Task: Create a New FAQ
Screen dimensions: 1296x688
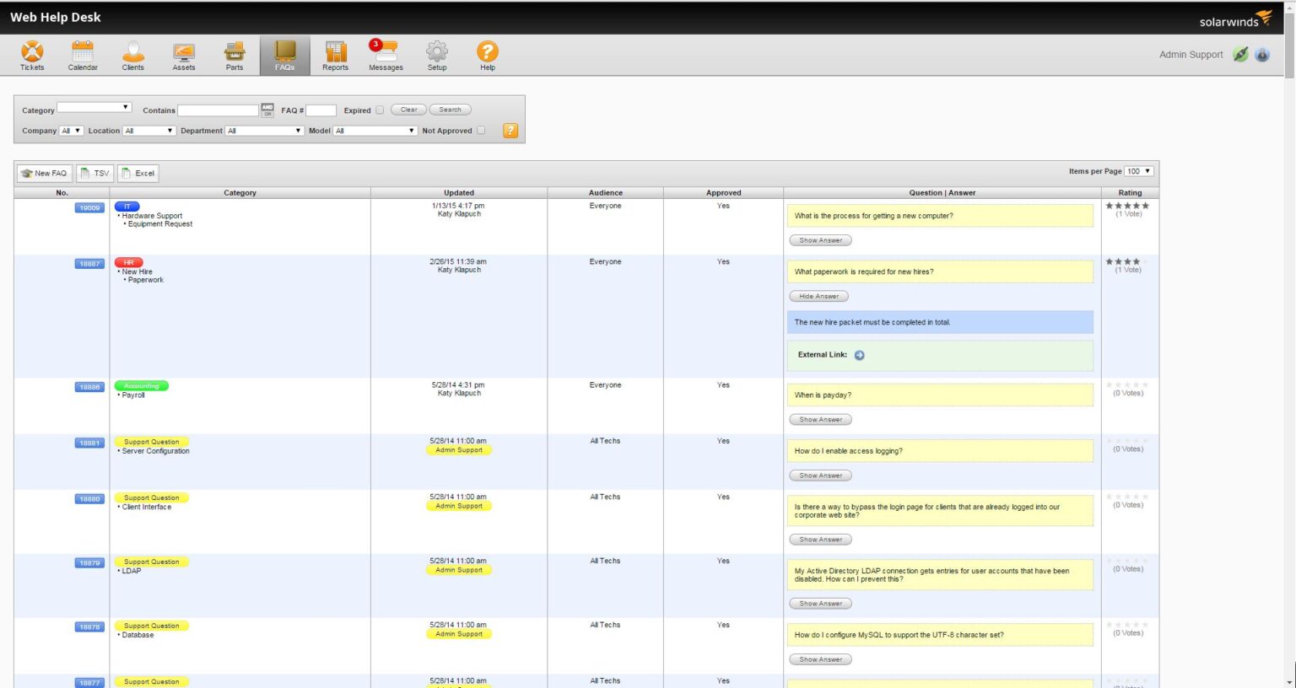Action: pos(44,173)
